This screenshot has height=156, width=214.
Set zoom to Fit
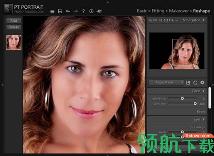[x=150, y=21]
